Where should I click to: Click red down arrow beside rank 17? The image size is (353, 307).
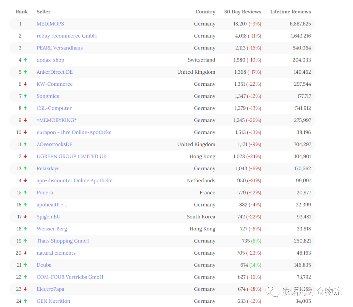click(x=25, y=217)
